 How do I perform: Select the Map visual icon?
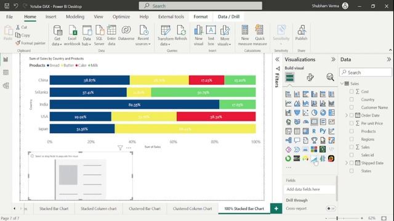click(289, 122)
